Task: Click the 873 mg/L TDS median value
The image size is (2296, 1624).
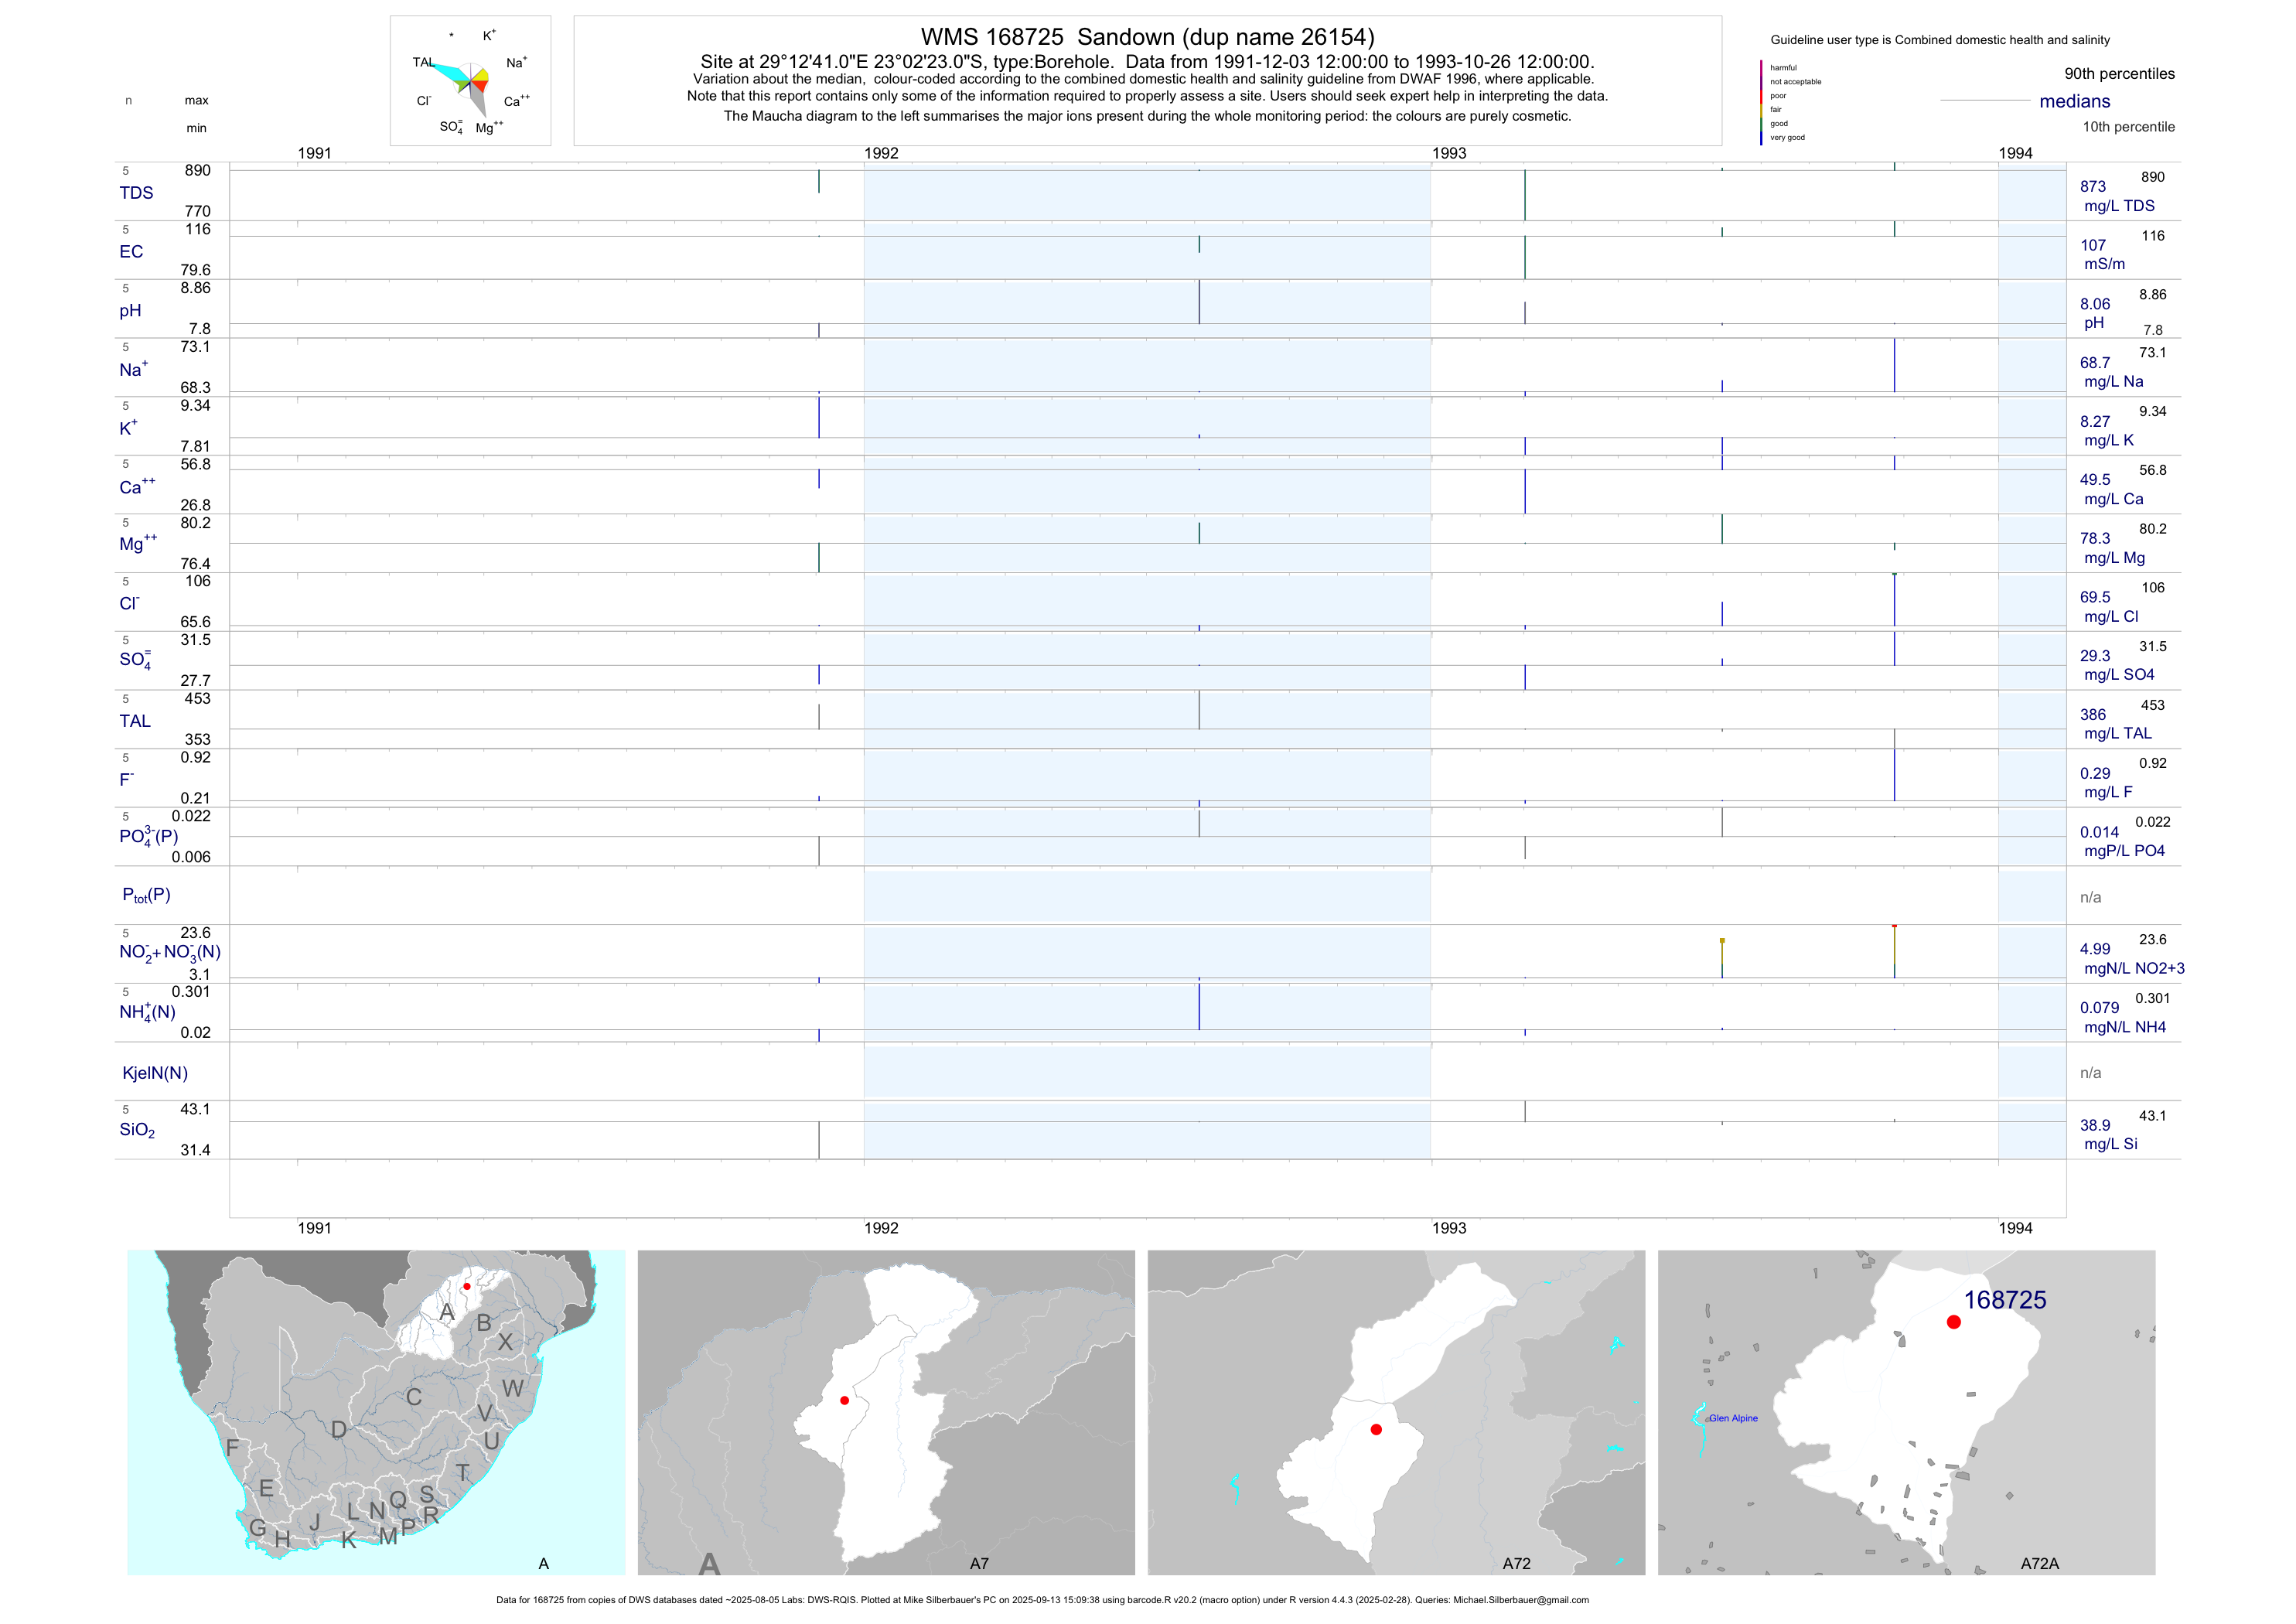Action: 2093,187
